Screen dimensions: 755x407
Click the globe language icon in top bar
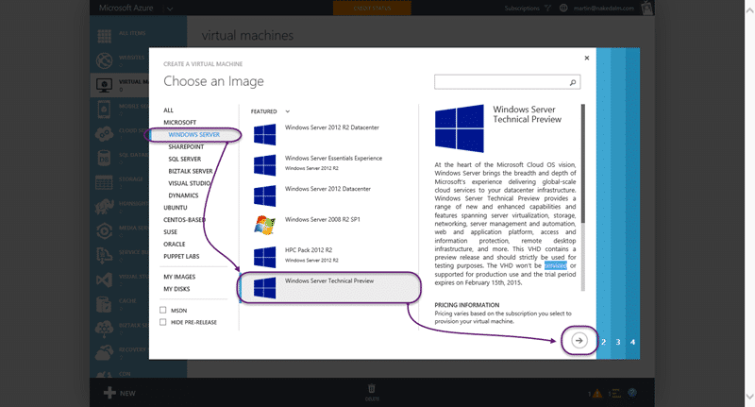[563, 8]
